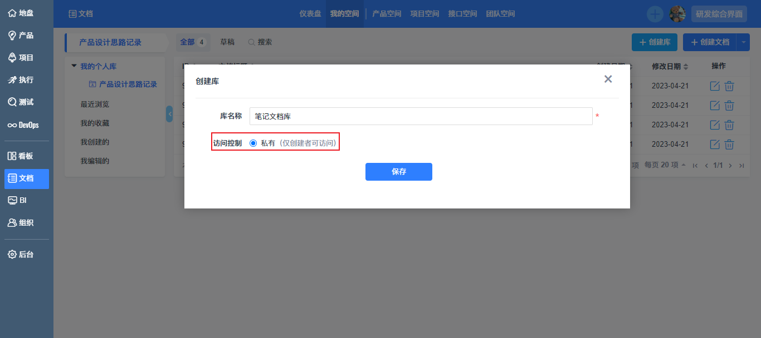
Task: Click the 库名称 input field
Action: point(421,116)
